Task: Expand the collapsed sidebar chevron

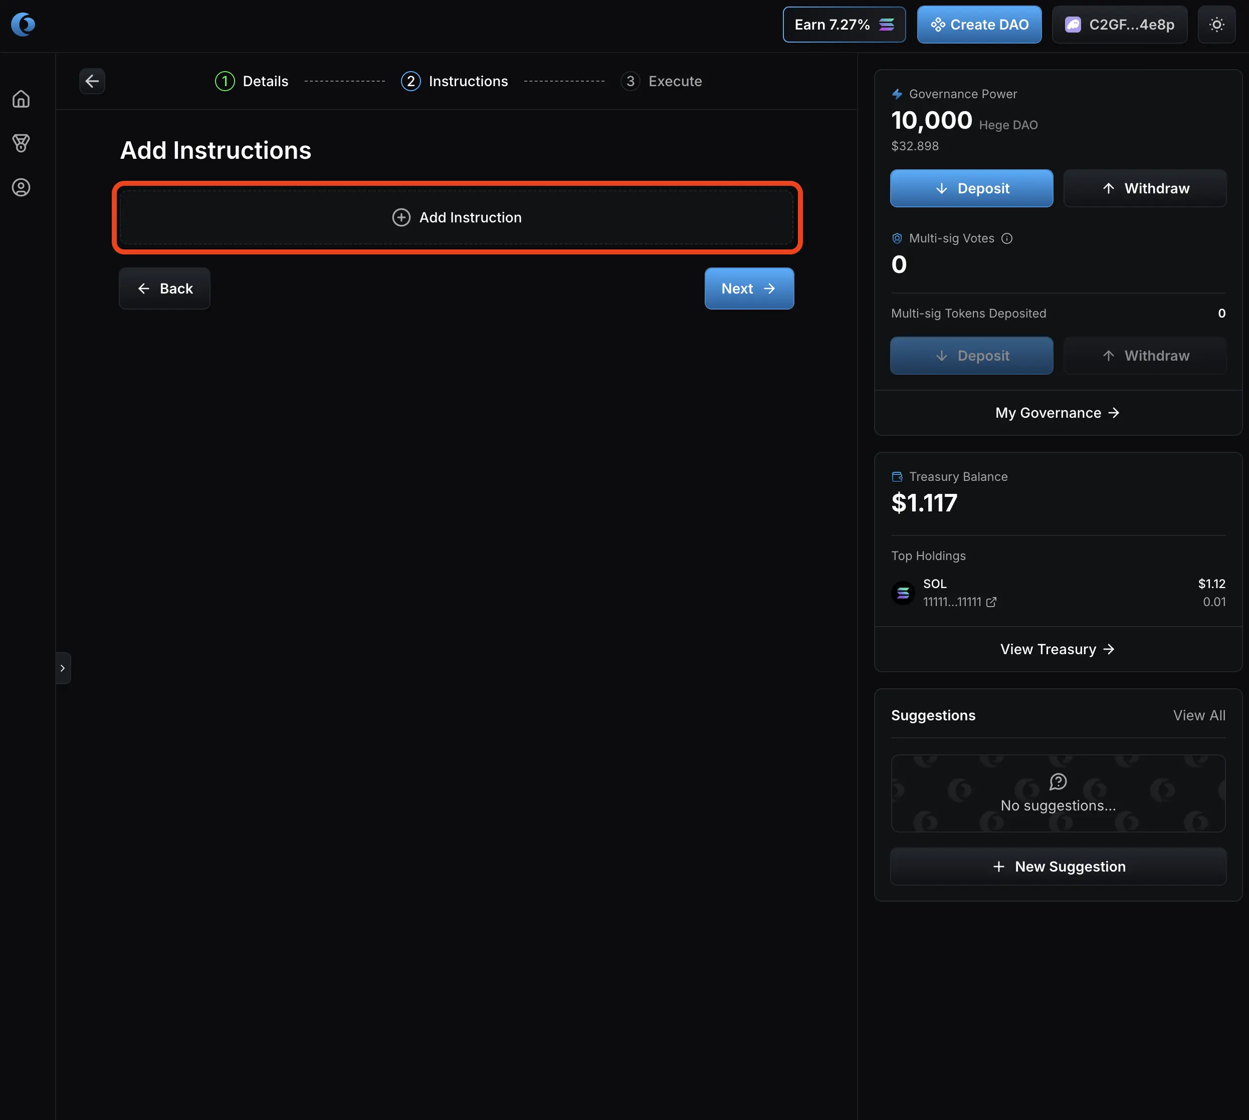Action: 63,668
